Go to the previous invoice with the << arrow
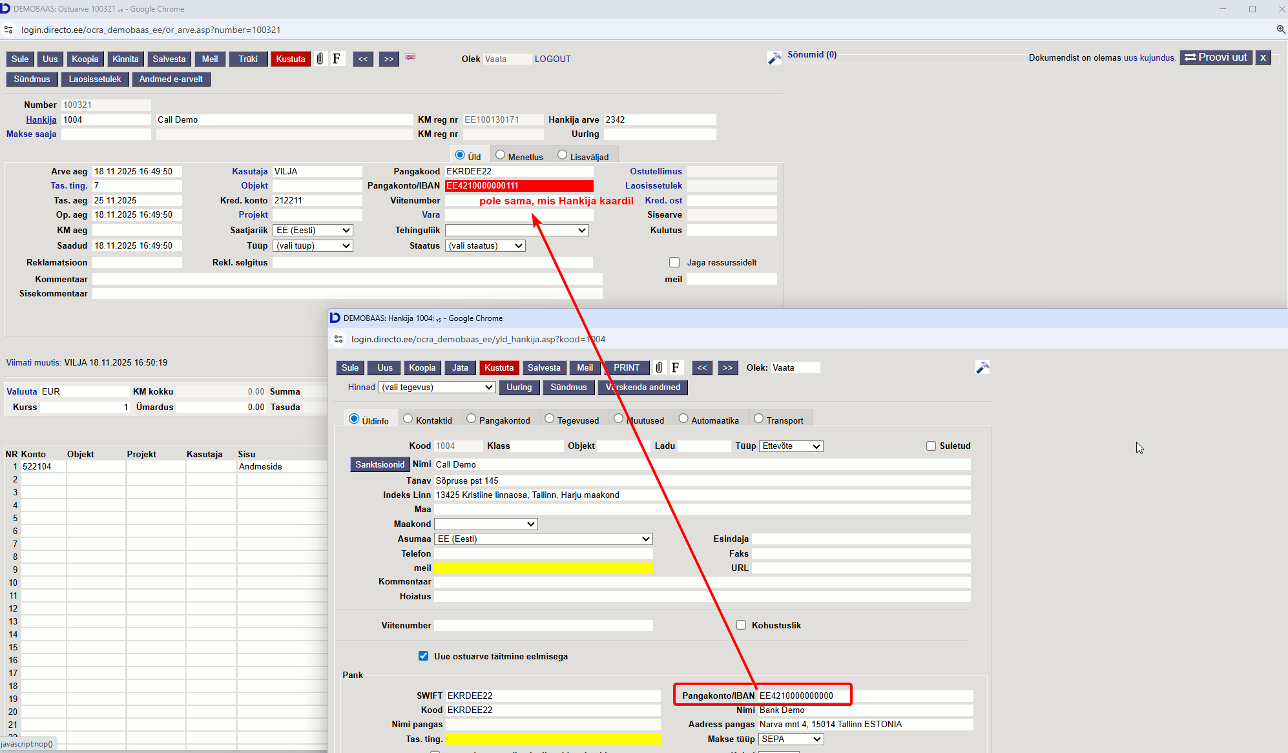The image size is (1288, 753). tap(363, 59)
